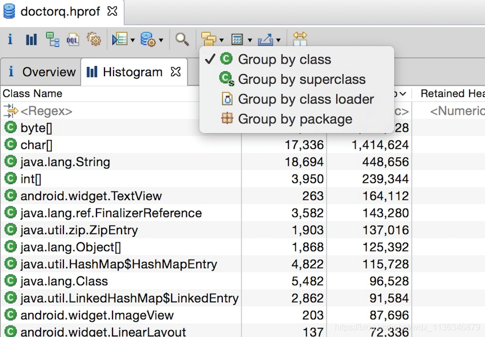This screenshot has width=485, height=337.
Task: Expand the export dropdown arrow
Action: (278, 39)
